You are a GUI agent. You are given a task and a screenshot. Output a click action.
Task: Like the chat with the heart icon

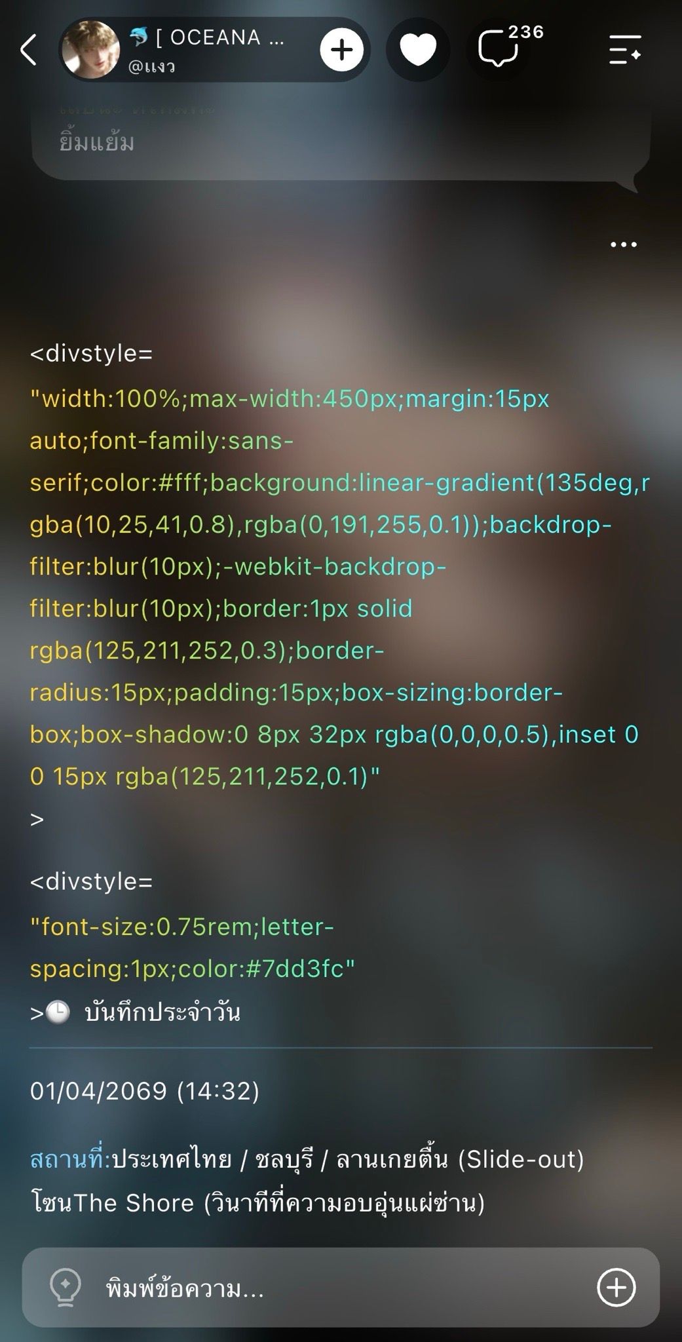tap(418, 50)
